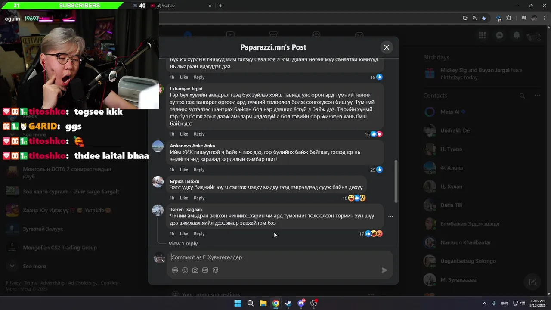
Task: Open Discord from the taskbar
Action: 301,303
